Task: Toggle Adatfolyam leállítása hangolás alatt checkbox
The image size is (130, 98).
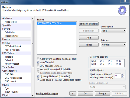Action: [x=38, y=59]
